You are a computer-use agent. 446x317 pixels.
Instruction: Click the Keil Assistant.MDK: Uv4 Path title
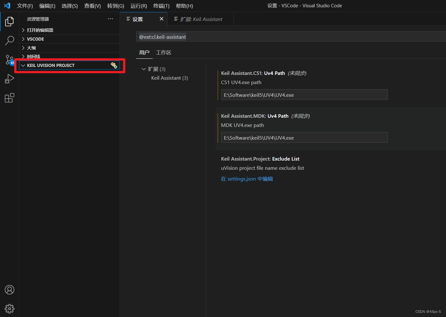tap(255, 116)
